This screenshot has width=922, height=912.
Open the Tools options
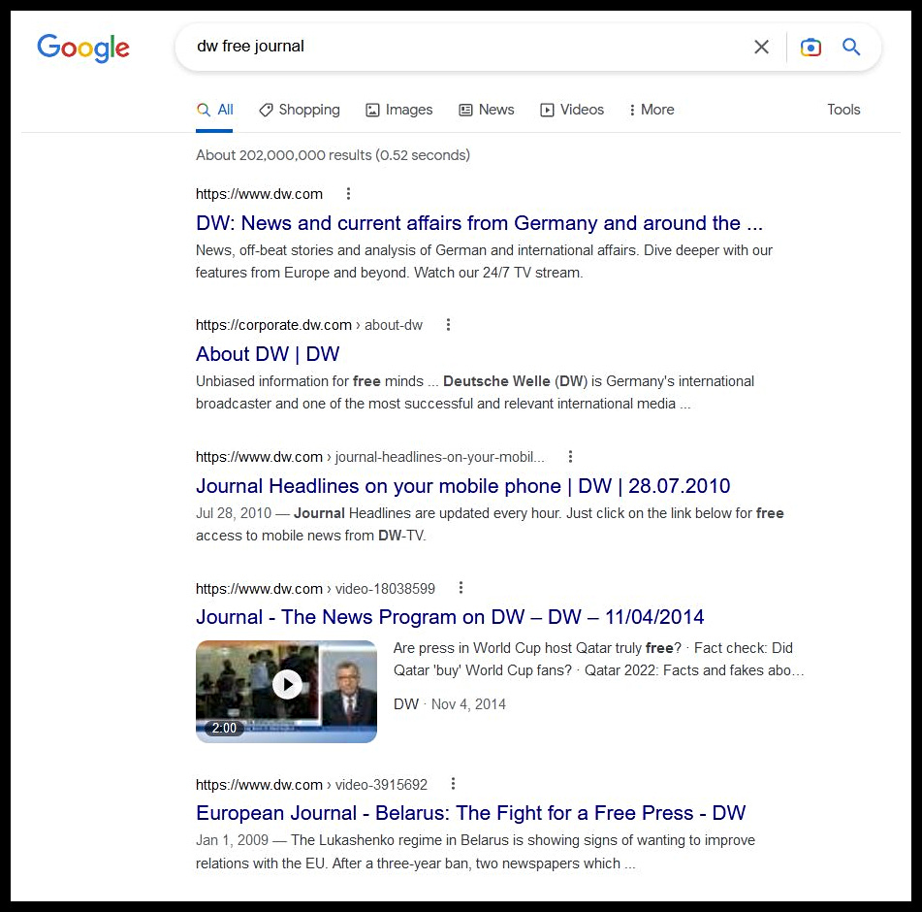coord(843,110)
